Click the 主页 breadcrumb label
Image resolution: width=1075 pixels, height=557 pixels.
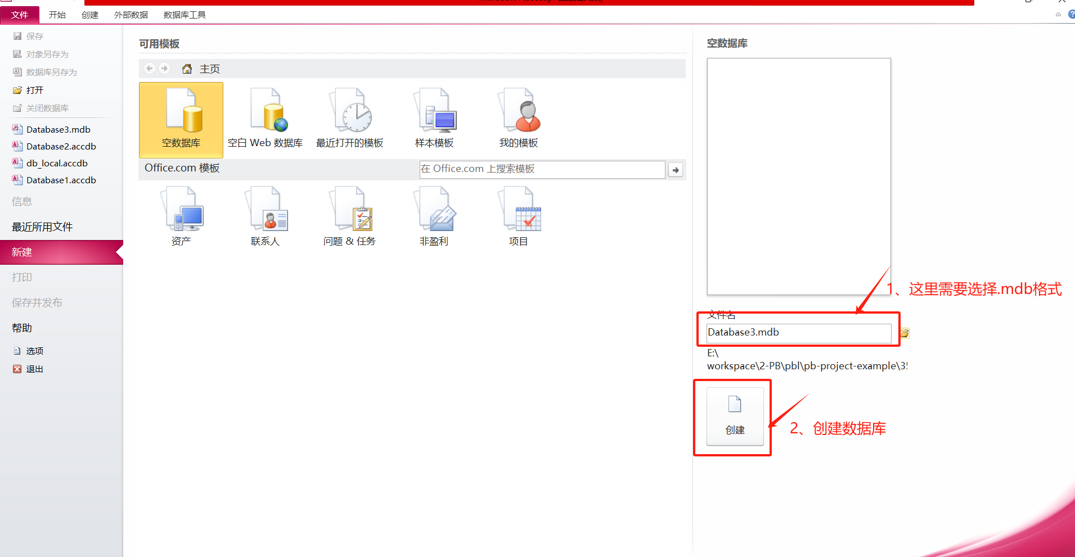[x=210, y=69]
